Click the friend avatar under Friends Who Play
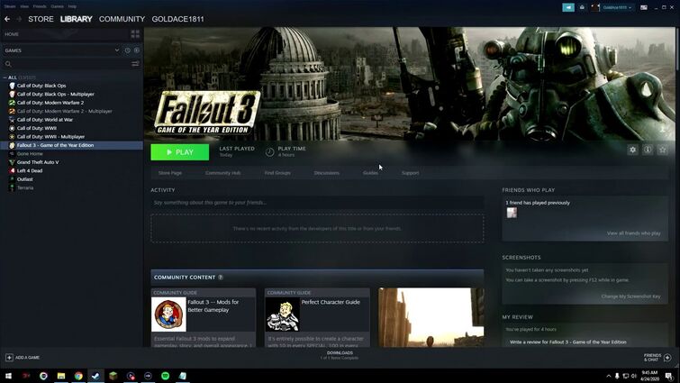This screenshot has height=383, width=680. pos(512,213)
